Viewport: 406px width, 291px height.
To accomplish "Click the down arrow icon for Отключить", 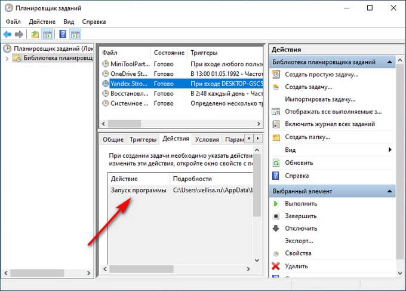I will [276, 228].
